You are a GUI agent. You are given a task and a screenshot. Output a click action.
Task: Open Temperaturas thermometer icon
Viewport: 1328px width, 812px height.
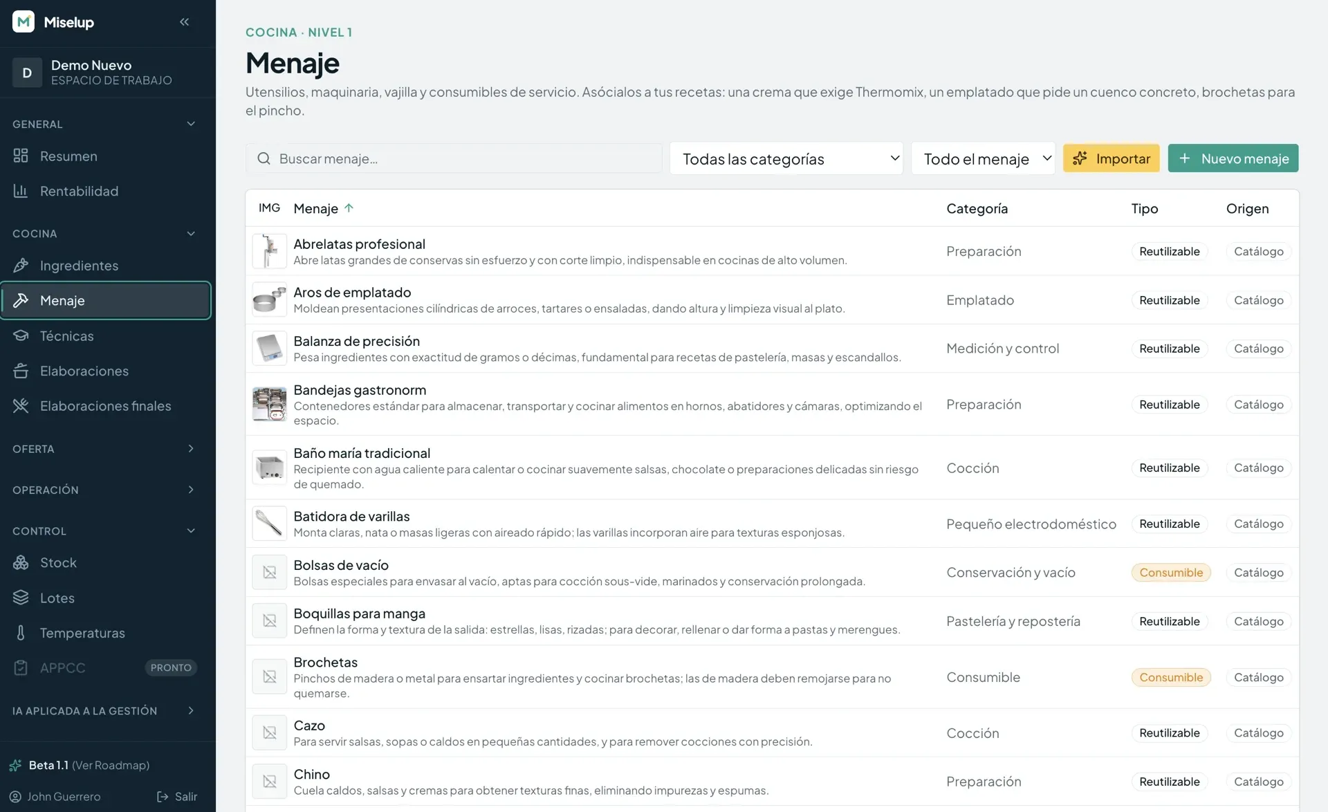pos(21,633)
